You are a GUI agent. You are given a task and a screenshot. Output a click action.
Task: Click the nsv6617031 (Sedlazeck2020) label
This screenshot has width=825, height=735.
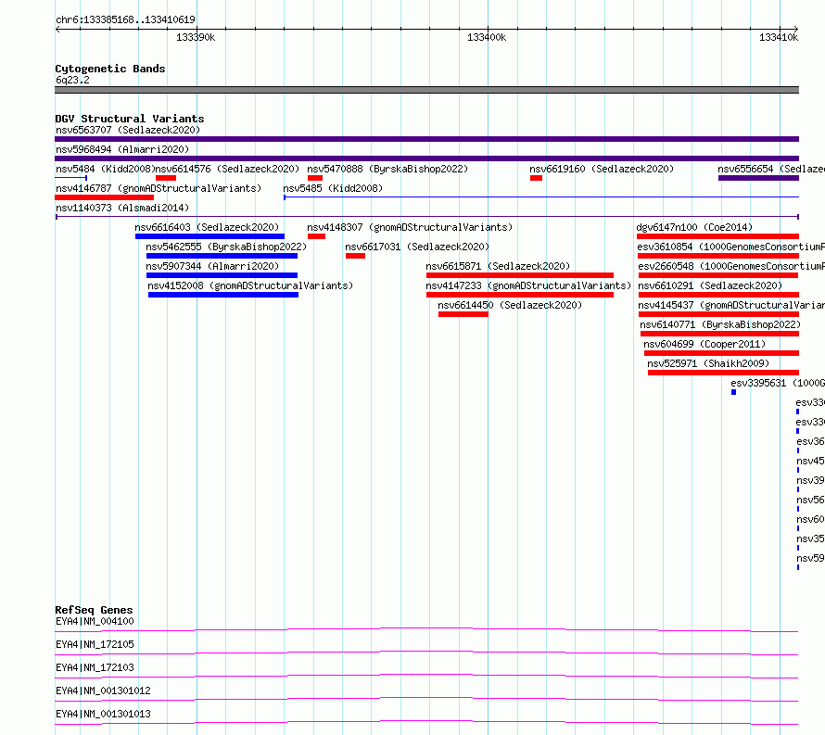click(417, 247)
